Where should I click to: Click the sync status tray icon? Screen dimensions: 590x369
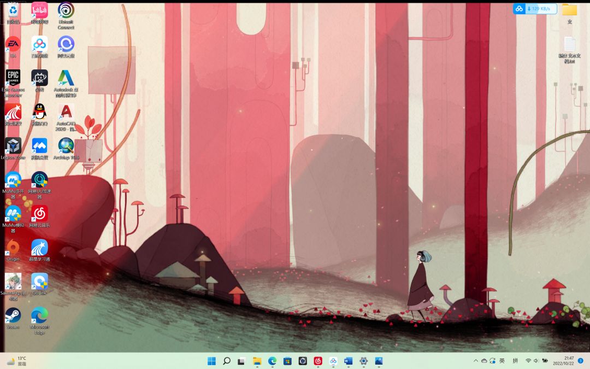tap(493, 361)
